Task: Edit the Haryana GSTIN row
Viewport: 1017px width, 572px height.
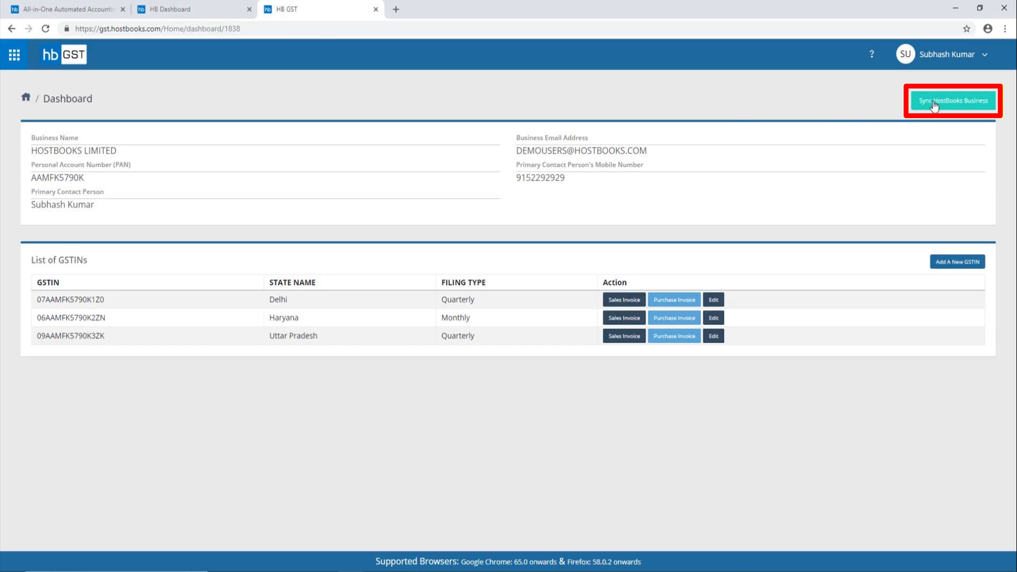Action: [x=713, y=318]
